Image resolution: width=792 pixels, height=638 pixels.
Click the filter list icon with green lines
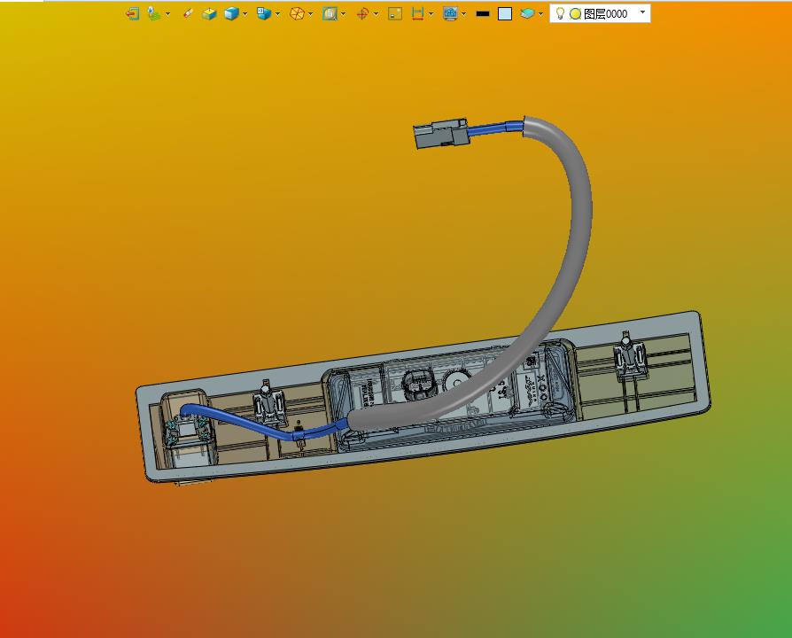154,13
